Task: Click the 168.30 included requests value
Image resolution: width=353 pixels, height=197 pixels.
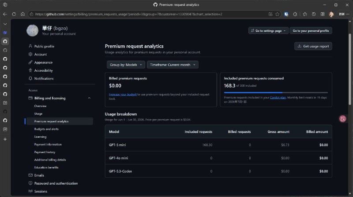Action: (x=207, y=145)
